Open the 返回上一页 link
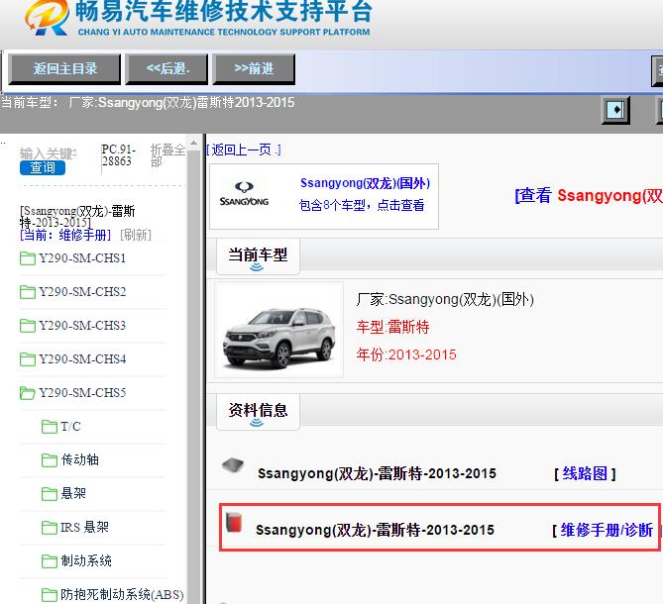Screen dimensions: 663x604 [244, 150]
